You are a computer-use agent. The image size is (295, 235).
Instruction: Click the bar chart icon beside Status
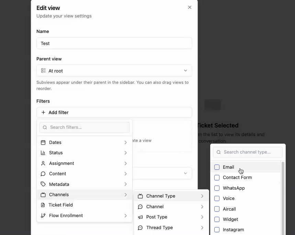pyautogui.click(x=43, y=153)
